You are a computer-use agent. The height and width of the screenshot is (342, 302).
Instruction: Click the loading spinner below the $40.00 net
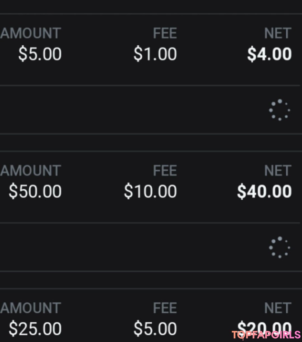click(279, 247)
